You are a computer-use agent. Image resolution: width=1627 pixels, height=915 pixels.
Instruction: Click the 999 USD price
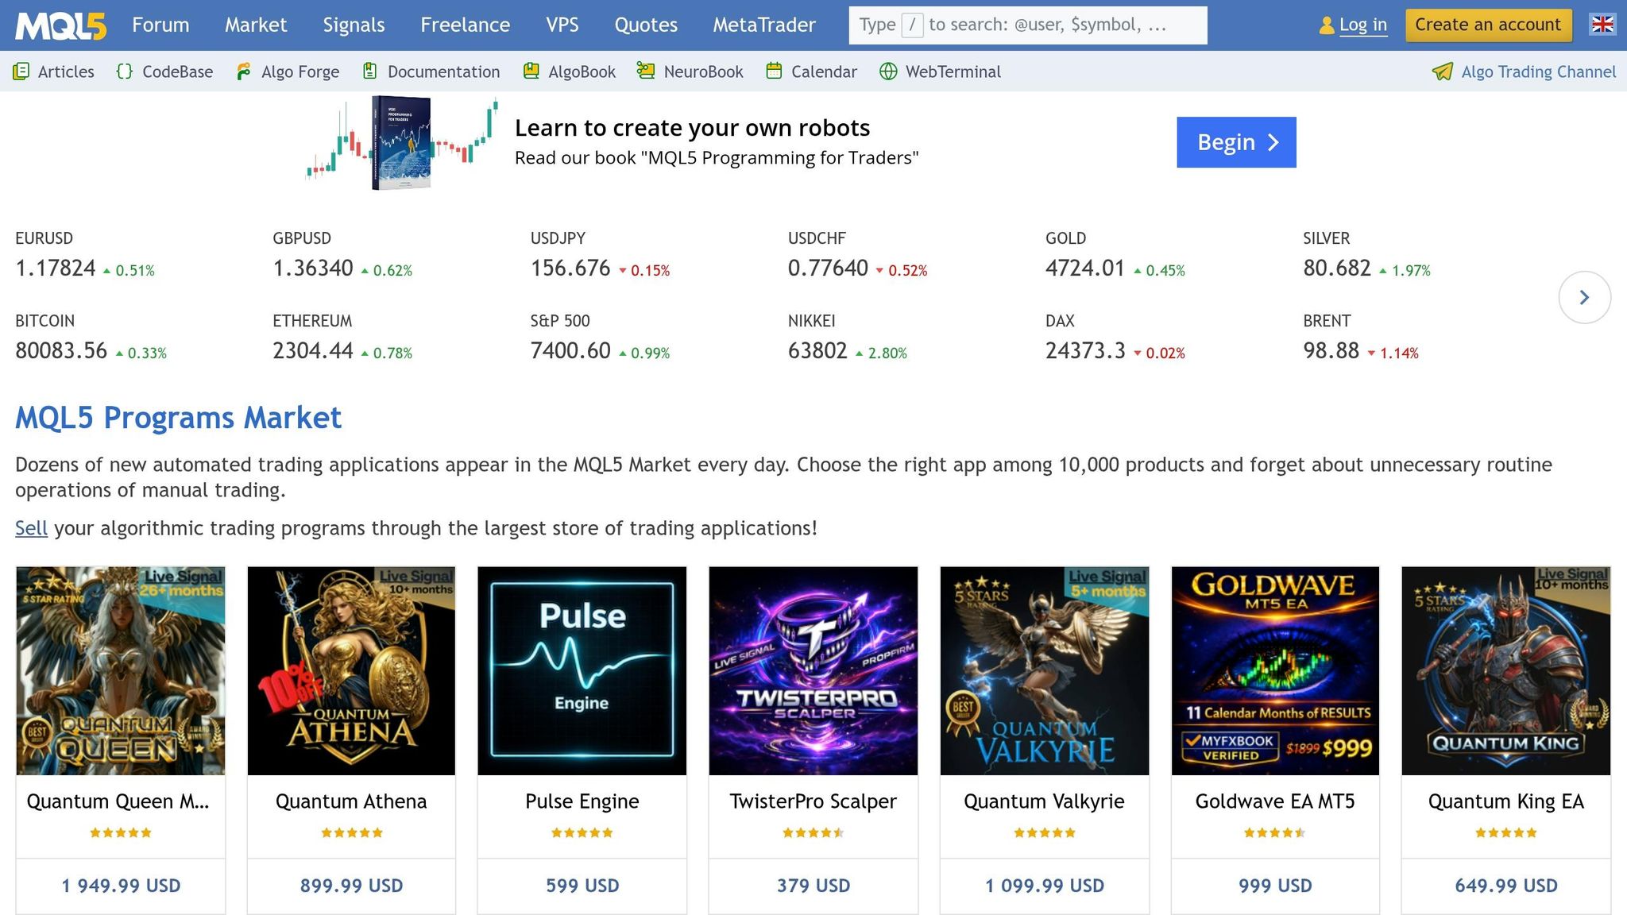[x=1275, y=886]
